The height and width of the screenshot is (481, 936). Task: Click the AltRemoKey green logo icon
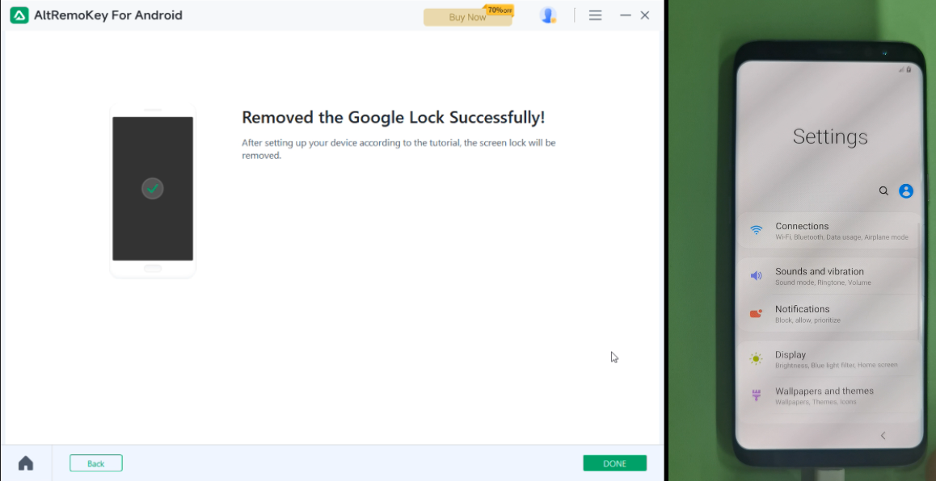19,15
